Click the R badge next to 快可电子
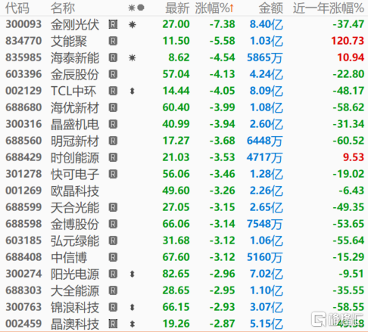 (113, 174)
